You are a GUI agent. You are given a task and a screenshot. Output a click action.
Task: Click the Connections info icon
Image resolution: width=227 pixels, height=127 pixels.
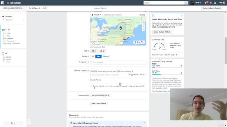coord(88,95)
